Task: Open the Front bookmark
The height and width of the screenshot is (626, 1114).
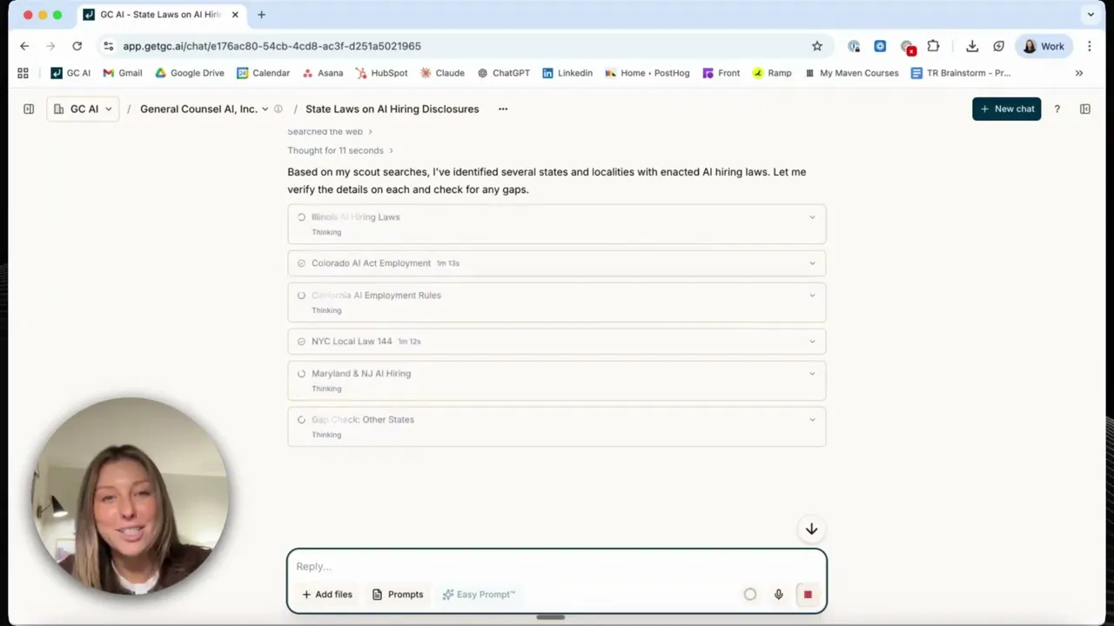Action: pyautogui.click(x=721, y=73)
